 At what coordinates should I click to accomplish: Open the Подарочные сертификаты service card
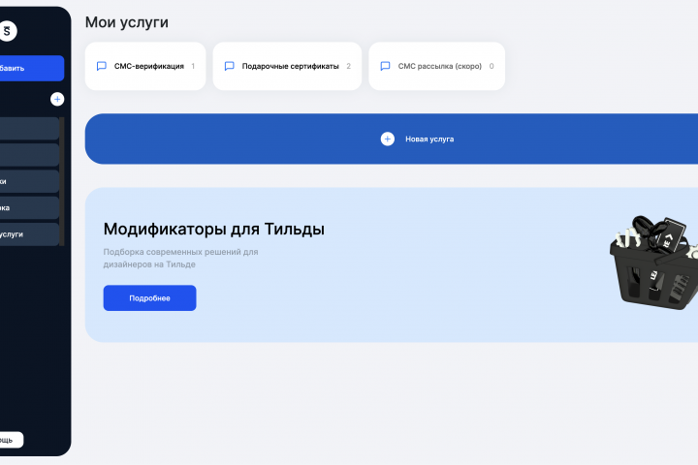[287, 66]
